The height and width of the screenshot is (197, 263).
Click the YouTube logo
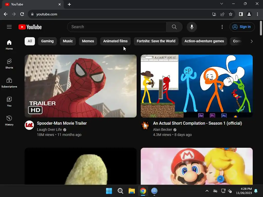pos(30,27)
